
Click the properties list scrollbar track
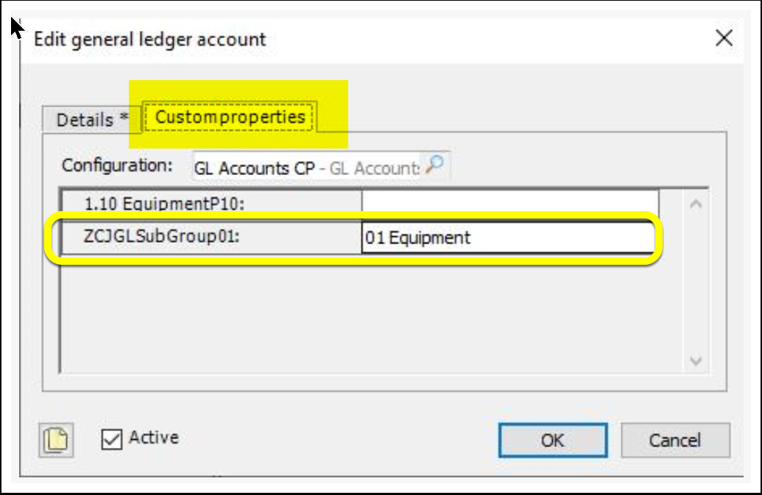click(696, 282)
